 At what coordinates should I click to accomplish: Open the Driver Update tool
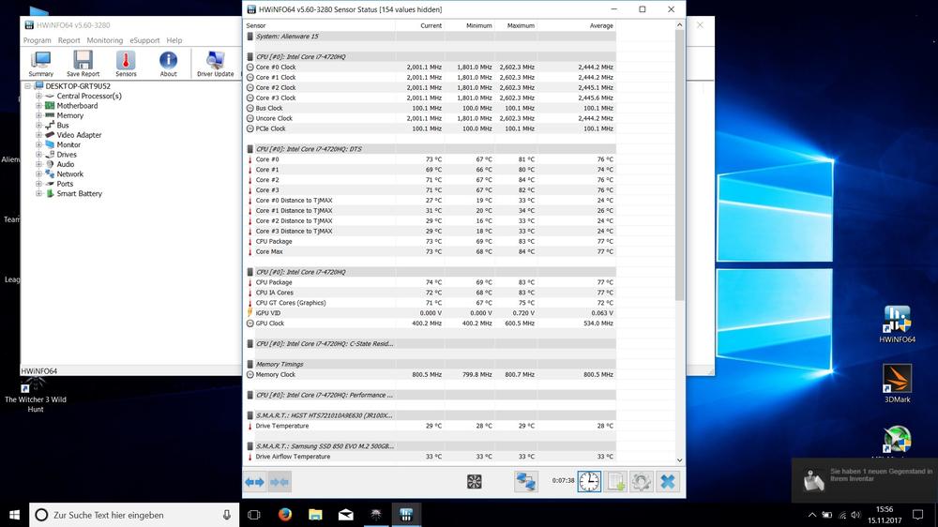[x=215, y=63]
